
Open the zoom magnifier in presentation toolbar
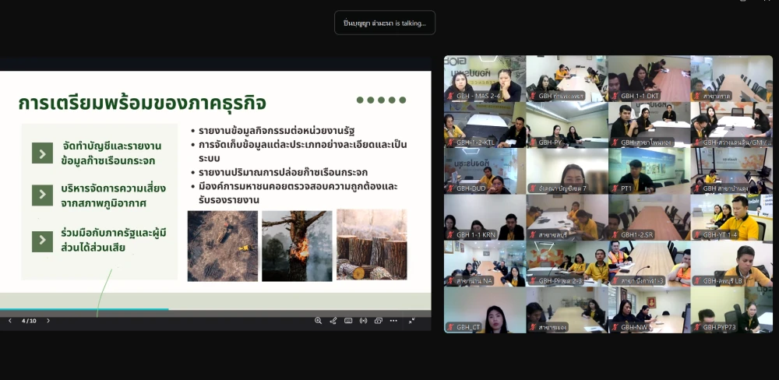click(318, 321)
